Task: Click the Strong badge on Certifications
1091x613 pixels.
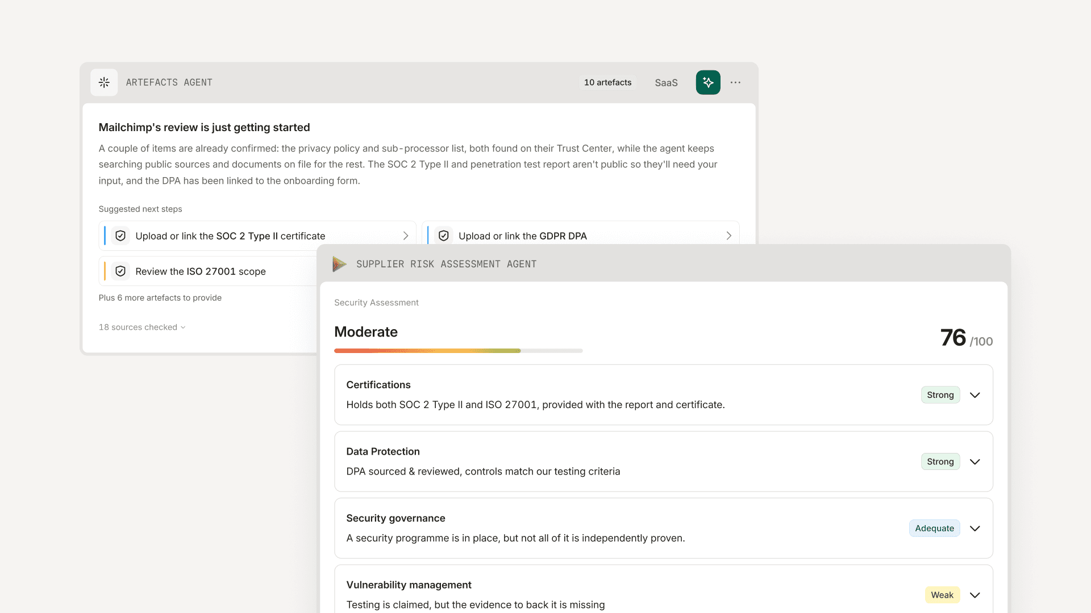Action: pyautogui.click(x=940, y=395)
